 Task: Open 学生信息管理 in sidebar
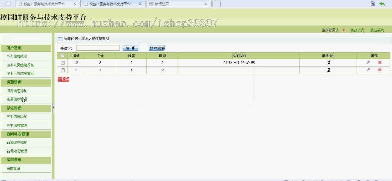(17, 125)
